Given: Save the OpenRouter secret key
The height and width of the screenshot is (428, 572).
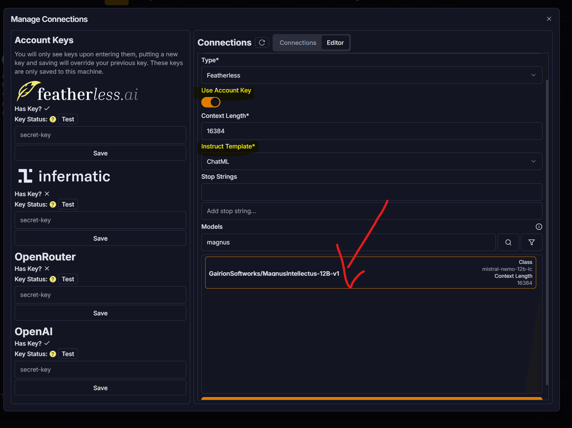Looking at the screenshot, I should tap(100, 313).
